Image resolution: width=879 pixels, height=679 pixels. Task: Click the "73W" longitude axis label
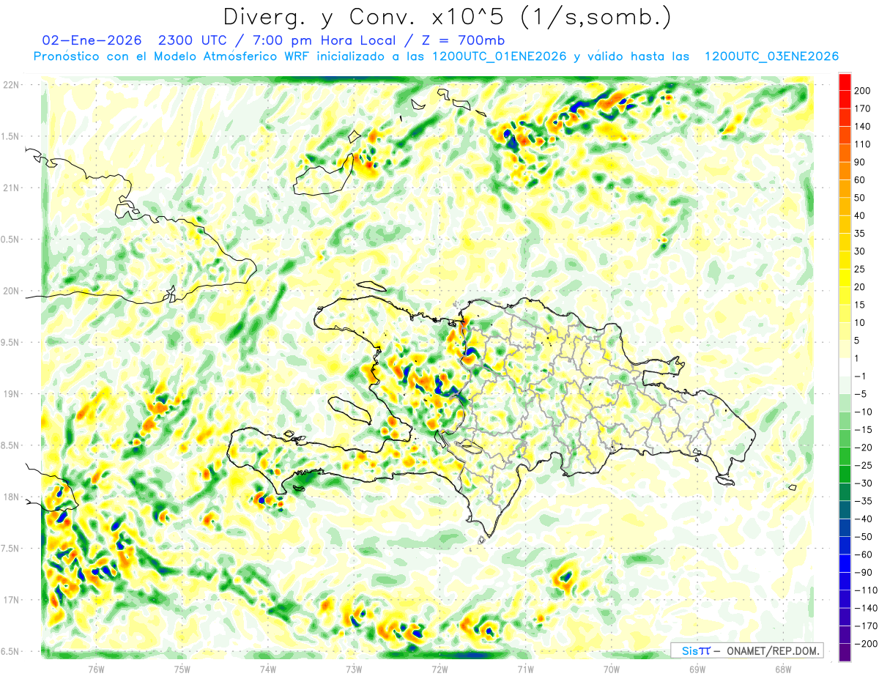[354, 669]
